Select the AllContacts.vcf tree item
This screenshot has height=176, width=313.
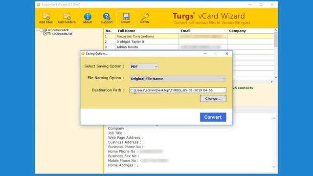click(x=62, y=34)
